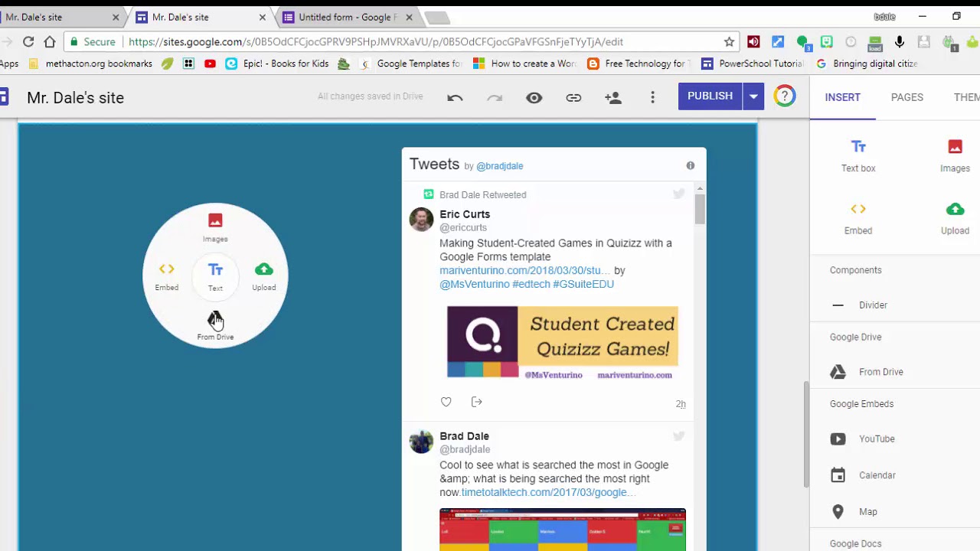Switch to the PAGES tab
The image size is (980, 551).
(907, 97)
